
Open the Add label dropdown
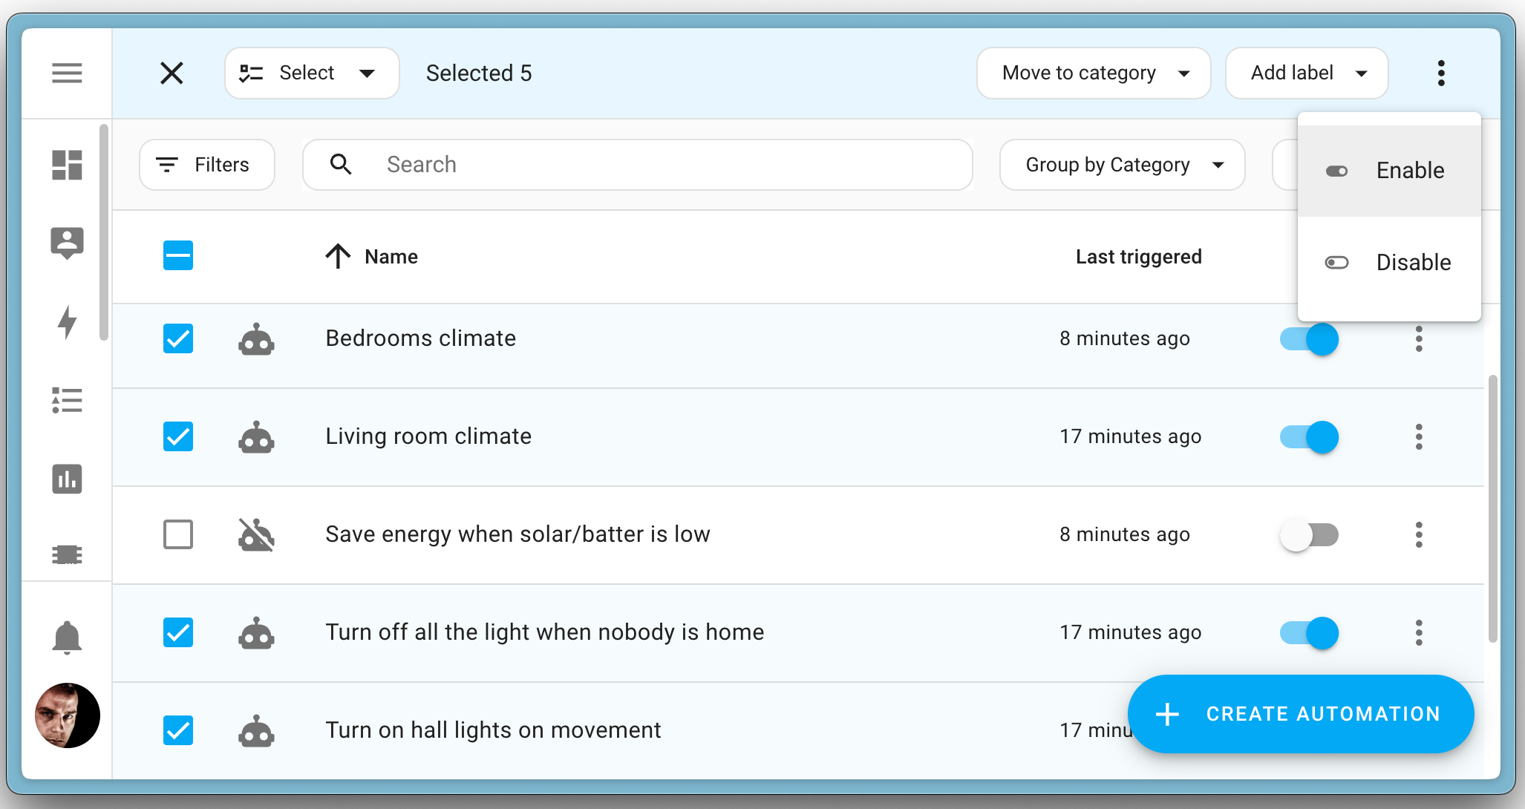click(x=1306, y=73)
